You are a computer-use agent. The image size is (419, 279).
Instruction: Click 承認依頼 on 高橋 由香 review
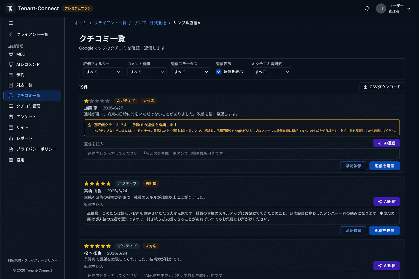[354, 231]
